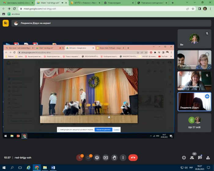The image size is (214, 171).
Task: Raise hand in the meeting
Action: tap(114, 158)
